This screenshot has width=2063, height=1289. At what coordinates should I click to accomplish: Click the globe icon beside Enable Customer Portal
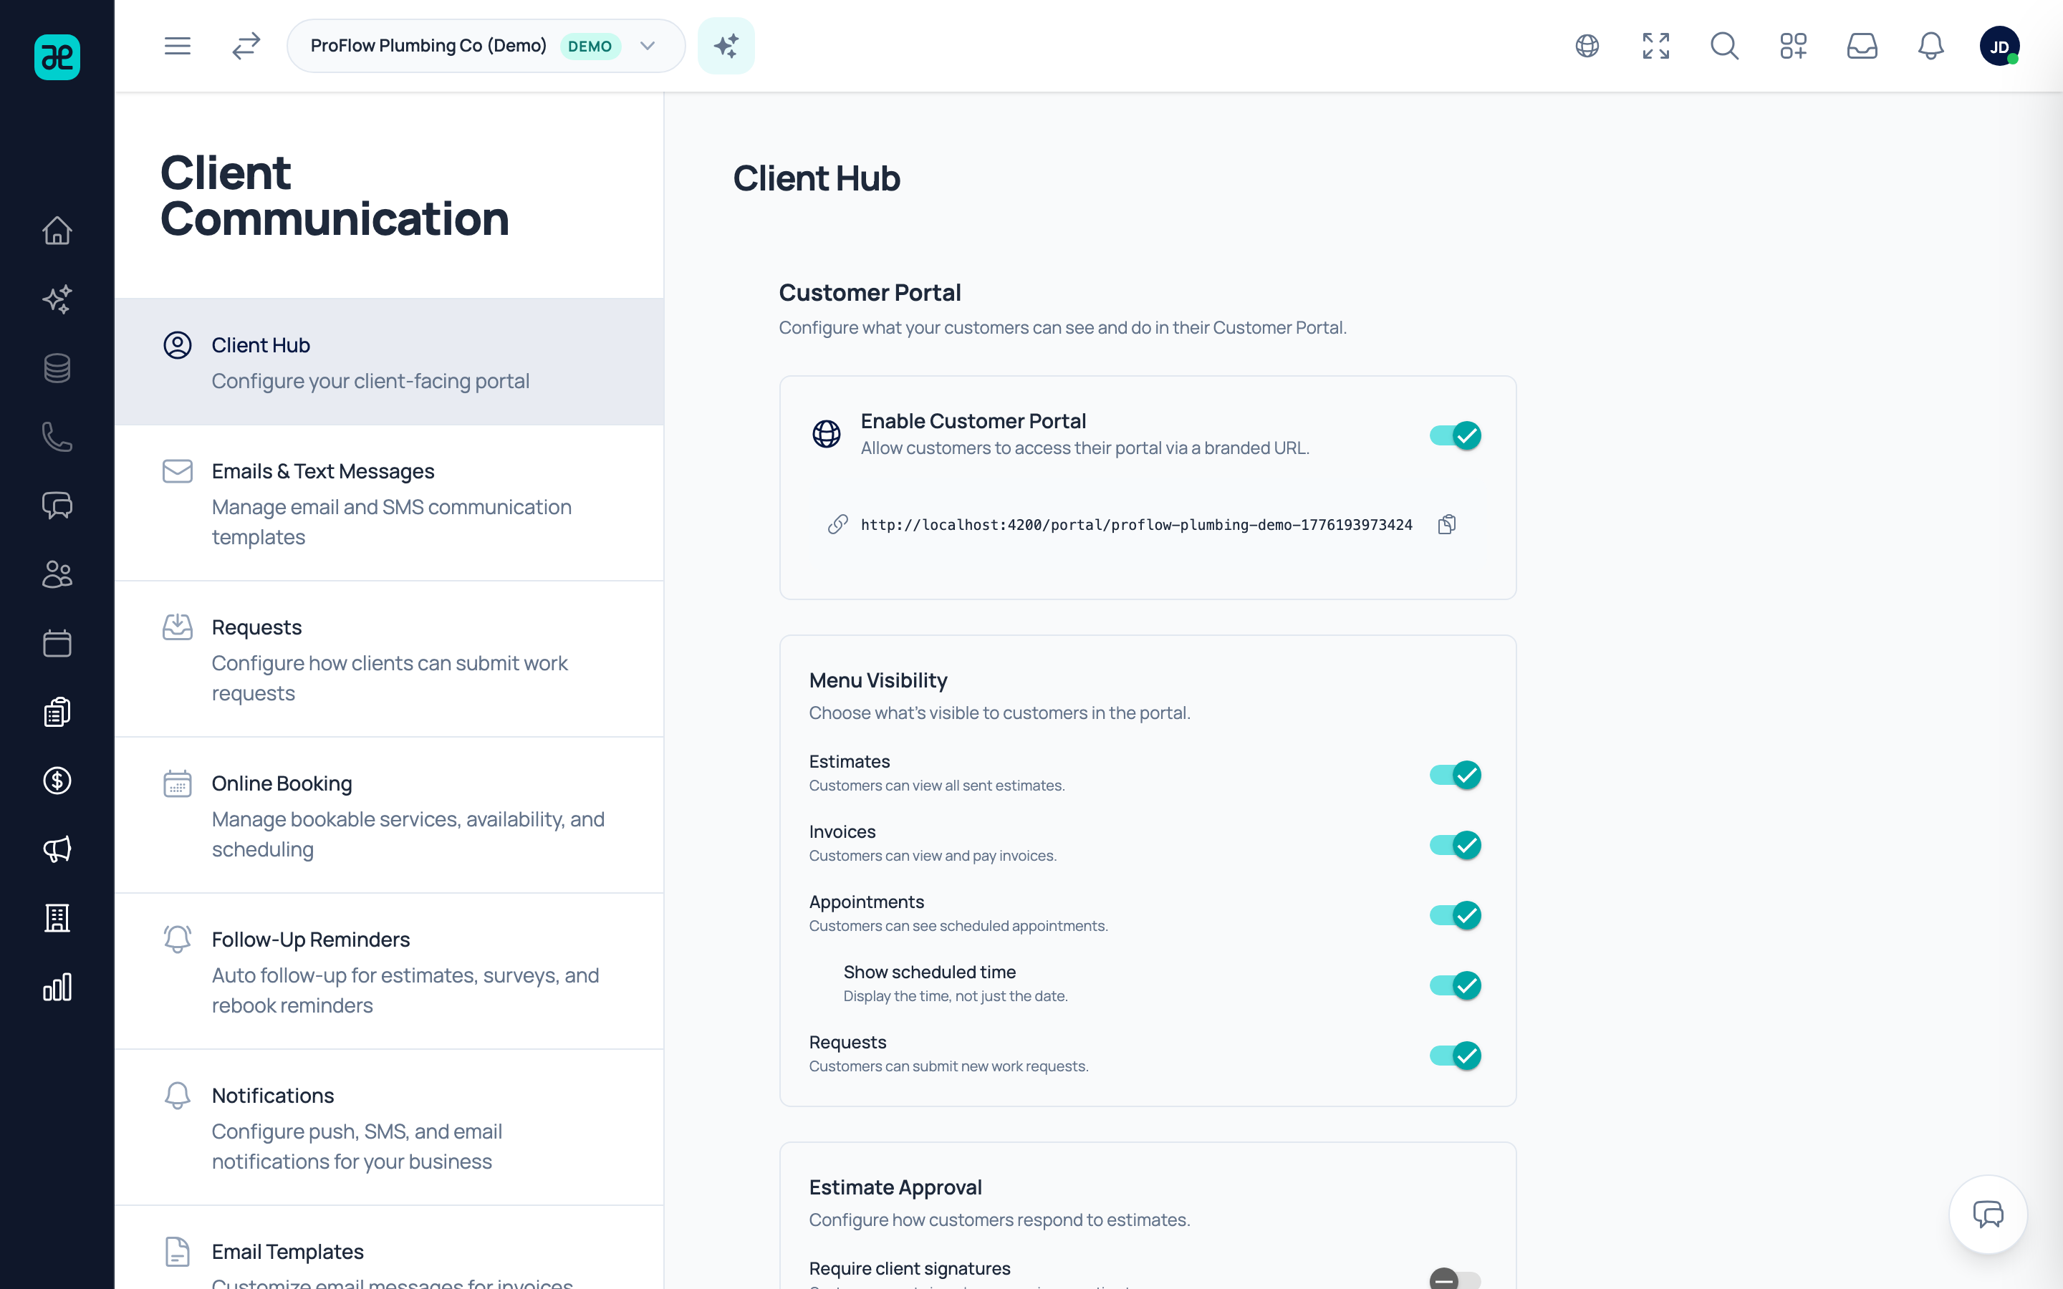[x=826, y=434]
